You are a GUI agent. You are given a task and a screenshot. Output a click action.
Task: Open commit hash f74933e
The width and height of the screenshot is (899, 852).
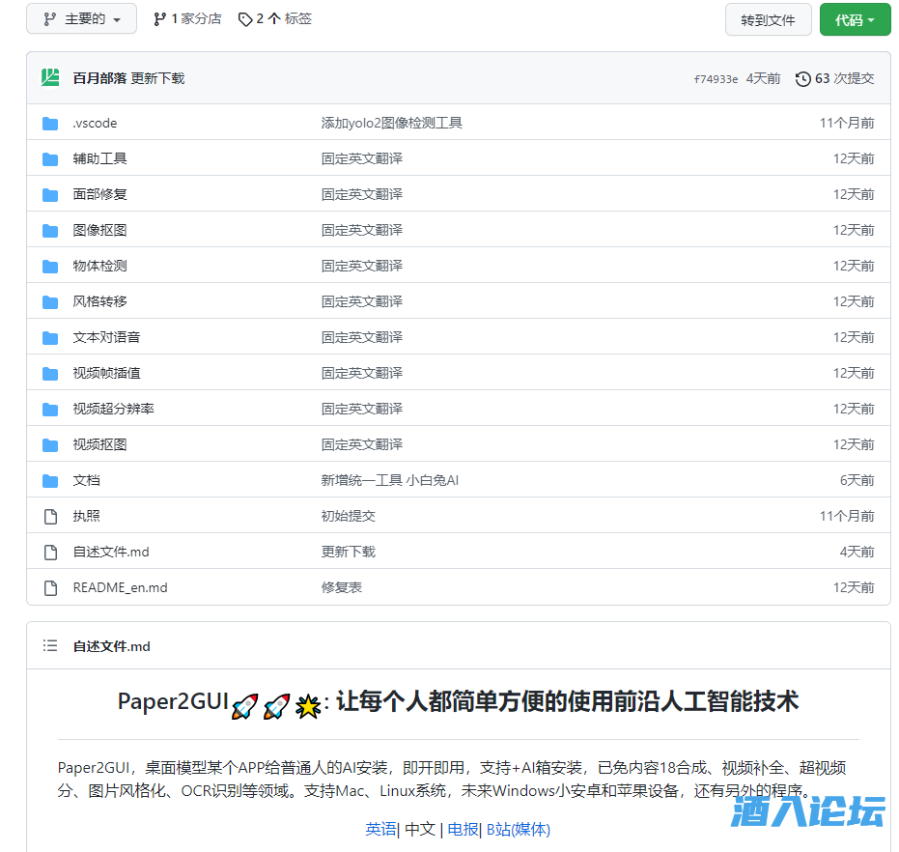point(716,79)
